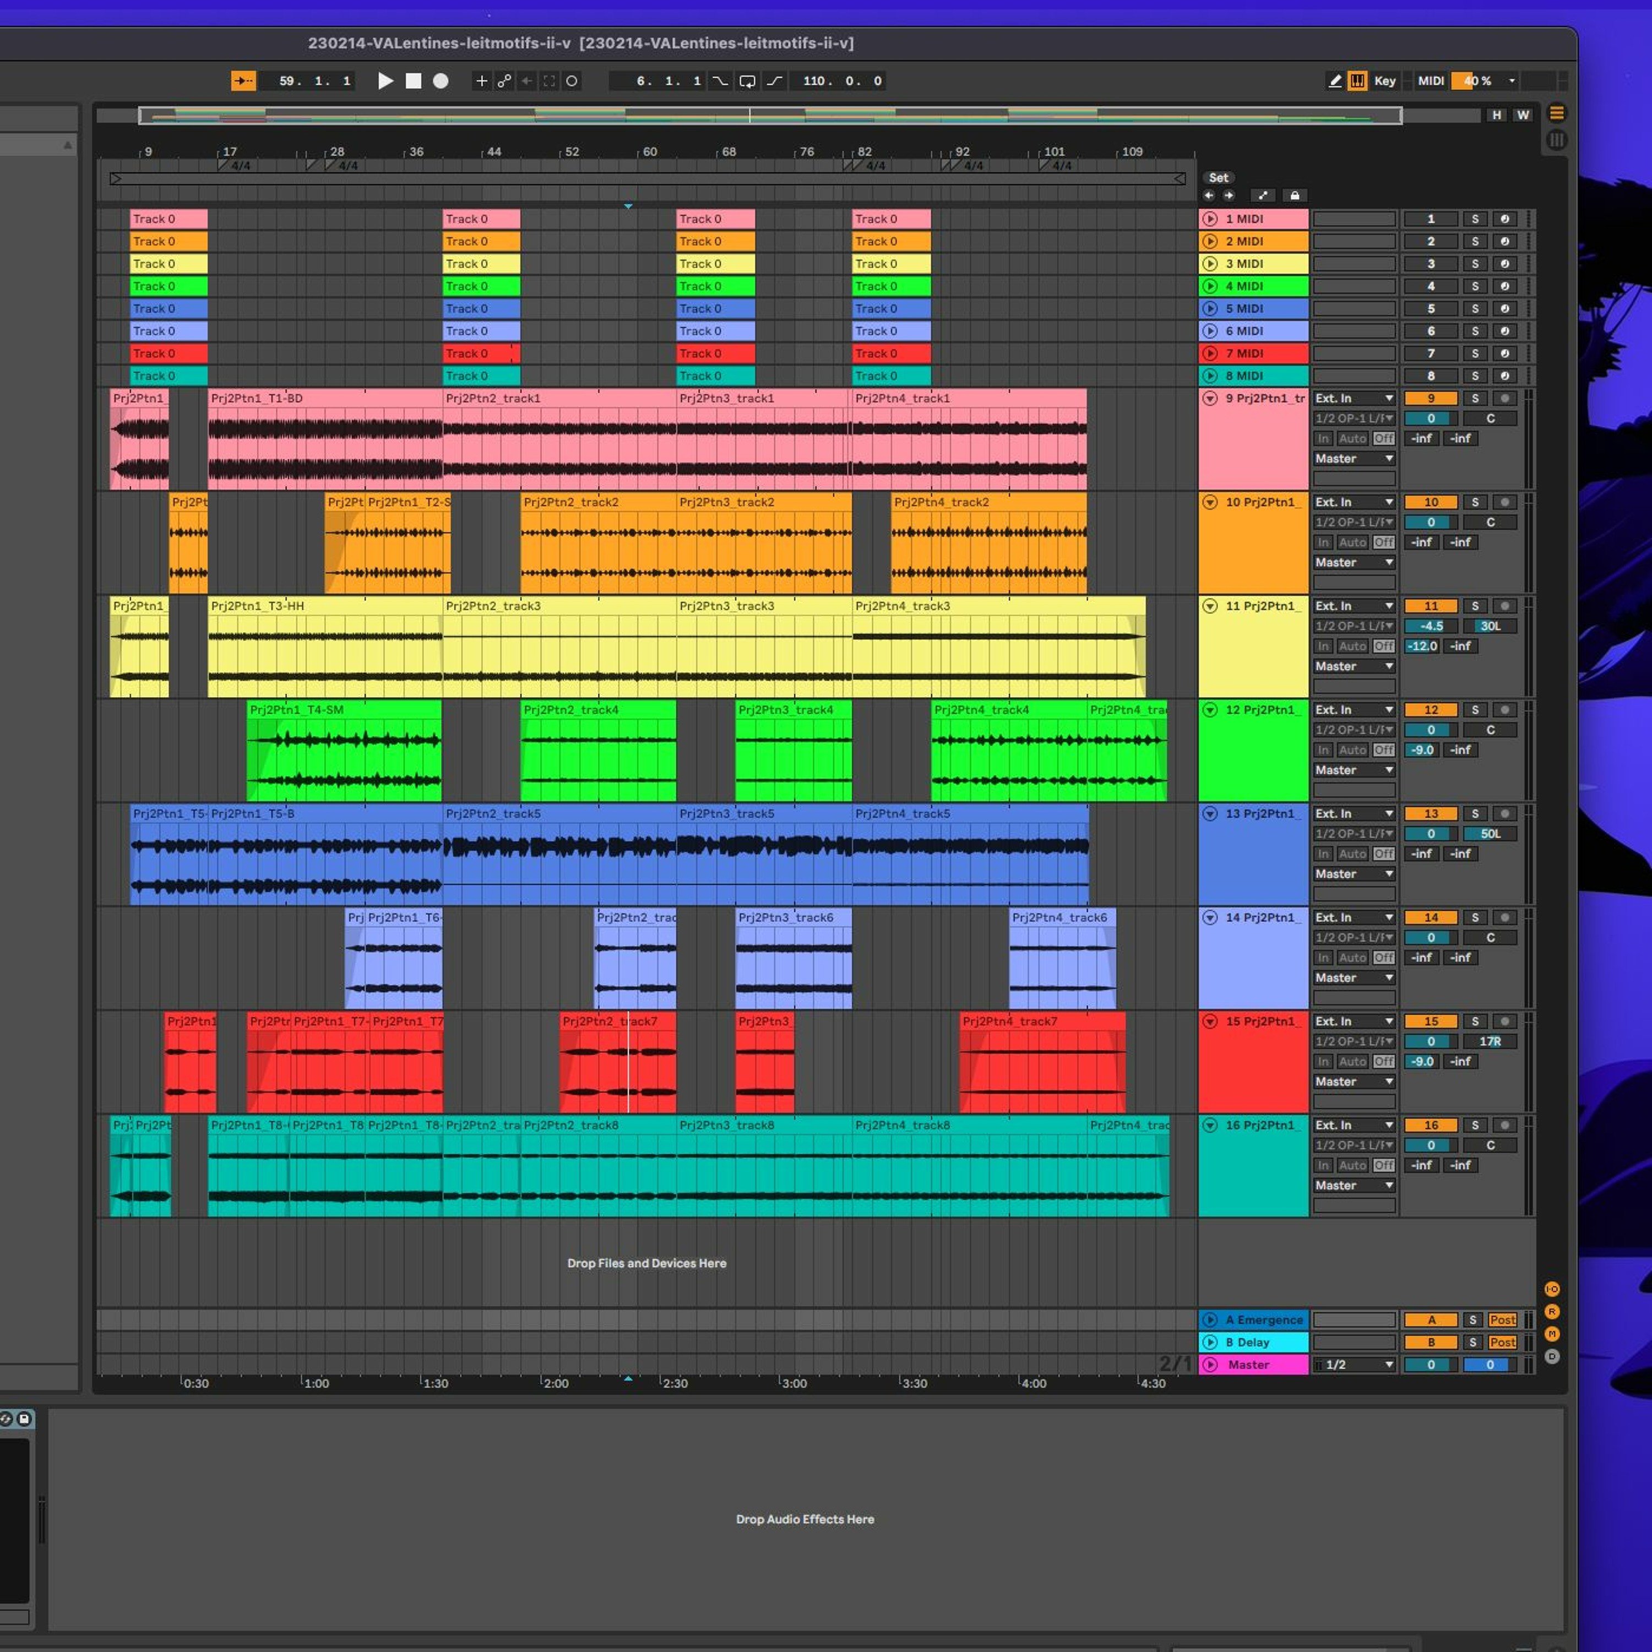Toggle Draw Mode pencil icon
1652x1652 pixels.
click(1335, 81)
